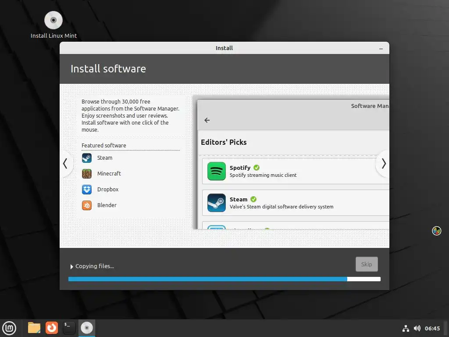Click the Skip button
The image size is (449, 337).
367,264
